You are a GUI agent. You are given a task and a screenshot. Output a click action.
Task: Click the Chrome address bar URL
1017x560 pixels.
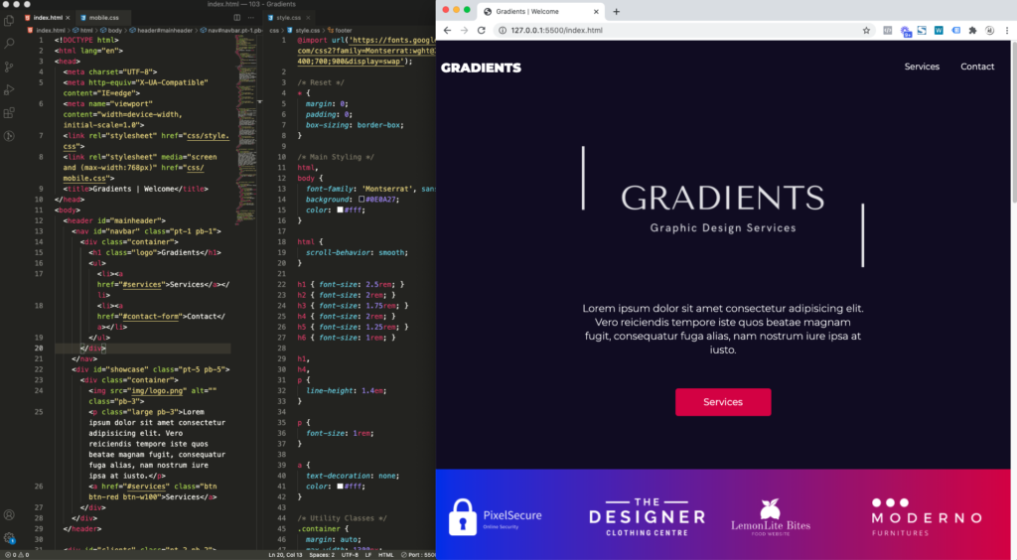(x=556, y=31)
